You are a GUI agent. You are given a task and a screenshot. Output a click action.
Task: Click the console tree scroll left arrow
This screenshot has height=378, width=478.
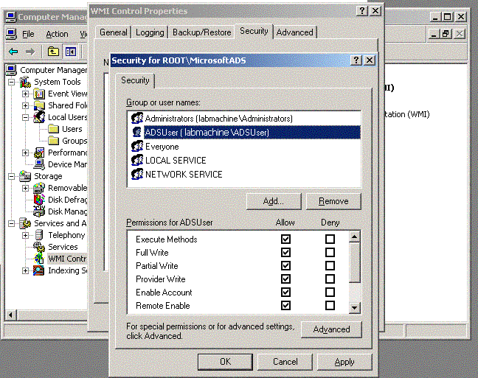coord(10,315)
